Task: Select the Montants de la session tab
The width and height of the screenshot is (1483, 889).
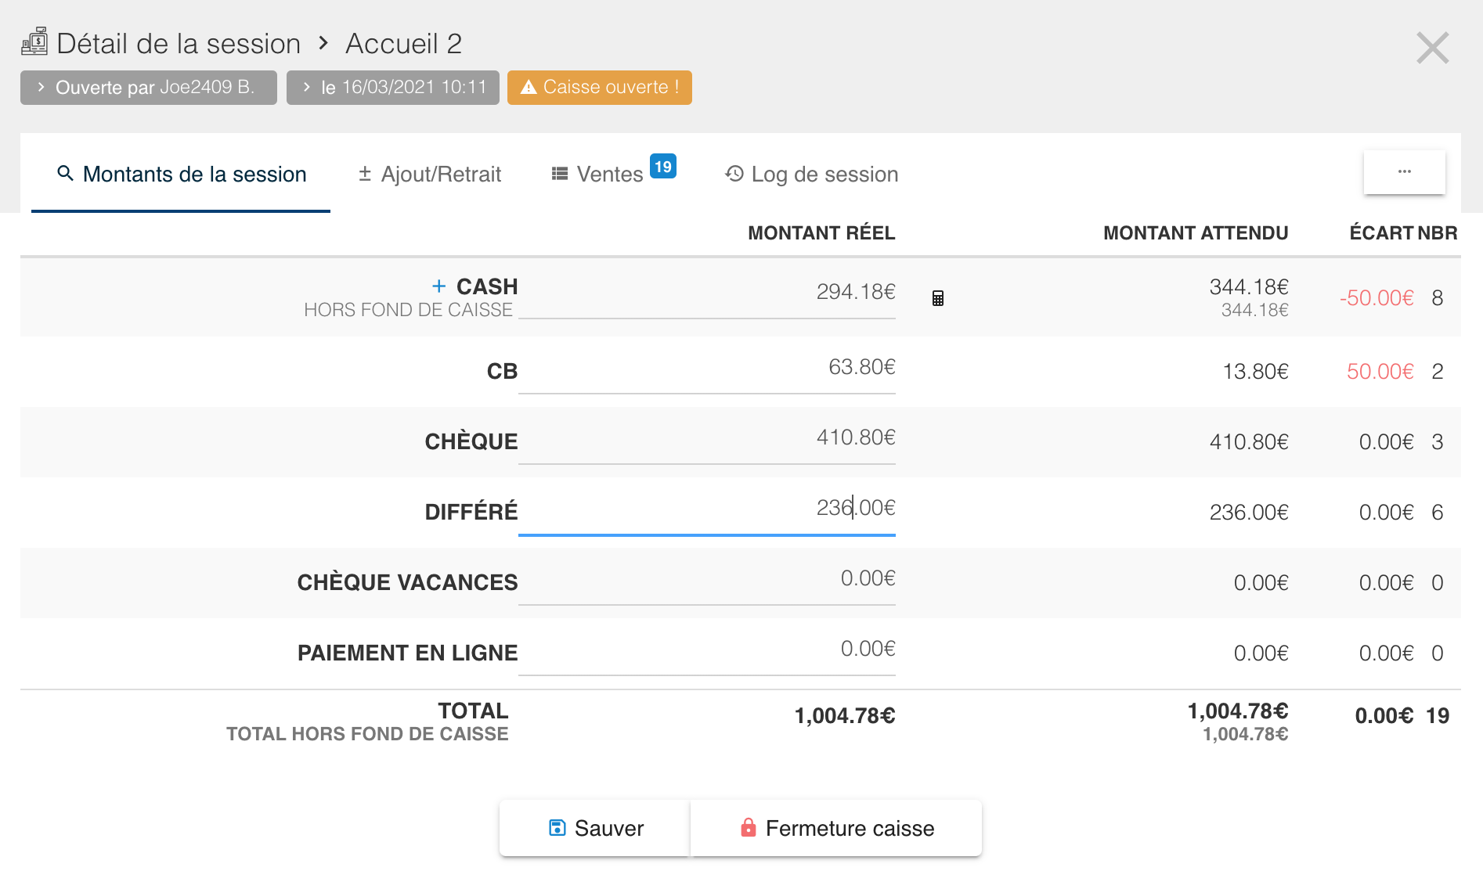Action: [x=181, y=174]
